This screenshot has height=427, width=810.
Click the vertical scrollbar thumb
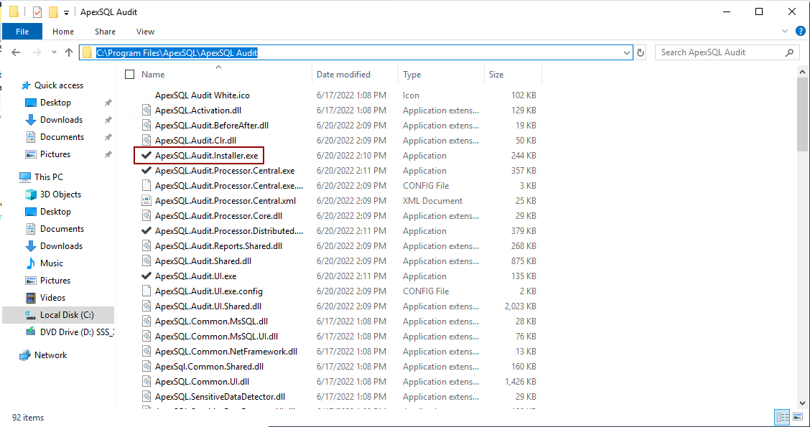803,115
